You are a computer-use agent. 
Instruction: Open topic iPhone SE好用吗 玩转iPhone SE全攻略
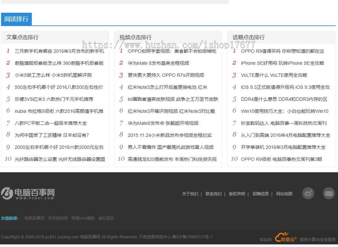point(282,63)
